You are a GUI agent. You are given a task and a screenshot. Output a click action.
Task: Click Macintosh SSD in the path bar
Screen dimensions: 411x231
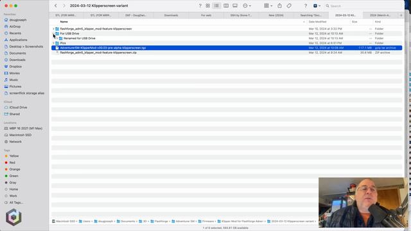point(64,221)
